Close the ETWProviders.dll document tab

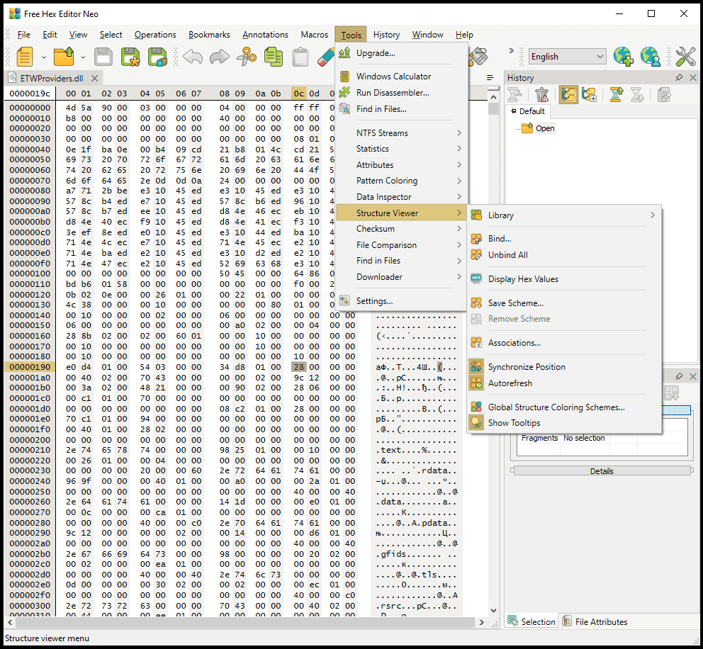95,78
